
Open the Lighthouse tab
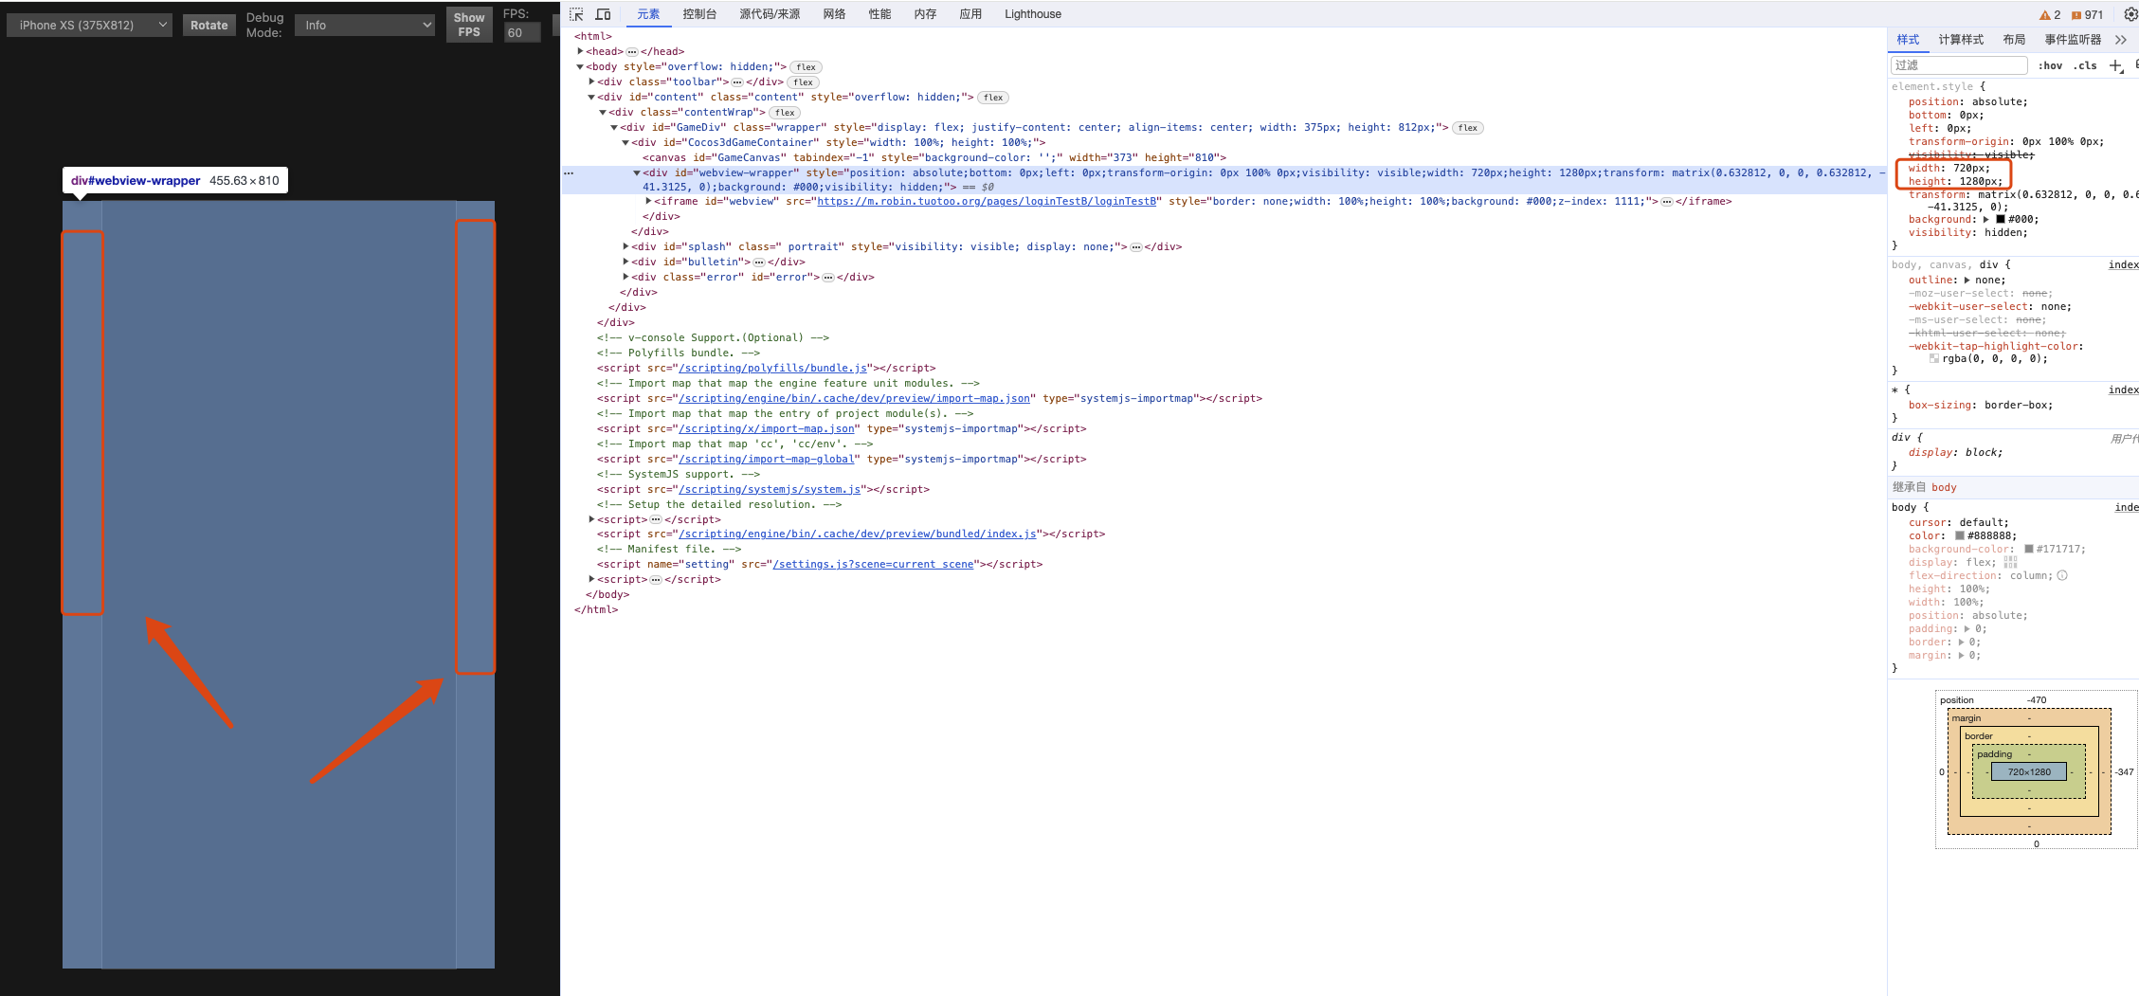coord(1033,14)
